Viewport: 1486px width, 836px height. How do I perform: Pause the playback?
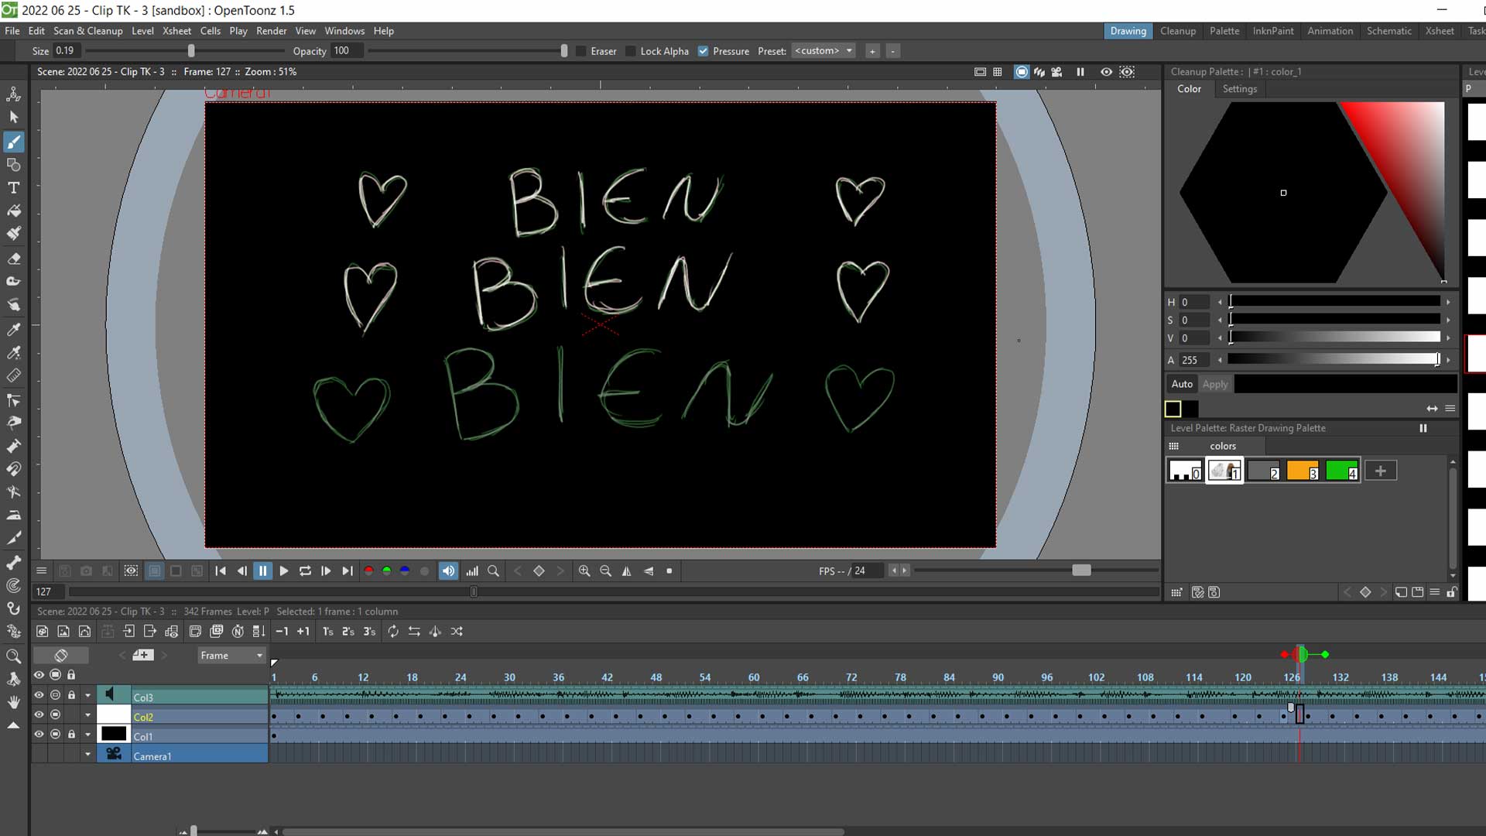tap(263, 571)
